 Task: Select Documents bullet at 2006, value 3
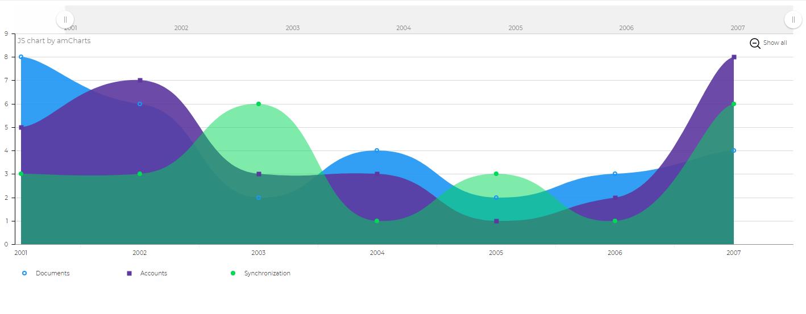[615, 174]
